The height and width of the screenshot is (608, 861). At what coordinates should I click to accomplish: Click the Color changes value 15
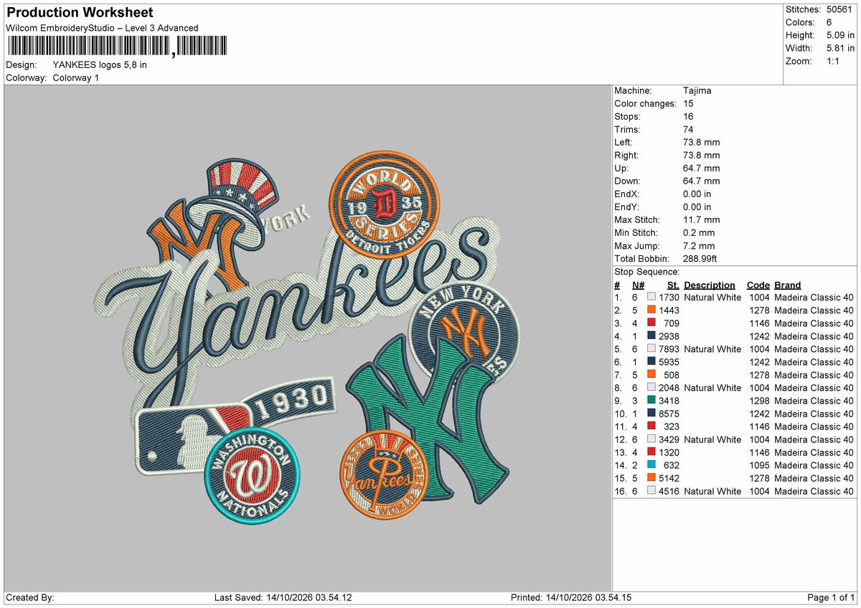[x=688, y=104]
